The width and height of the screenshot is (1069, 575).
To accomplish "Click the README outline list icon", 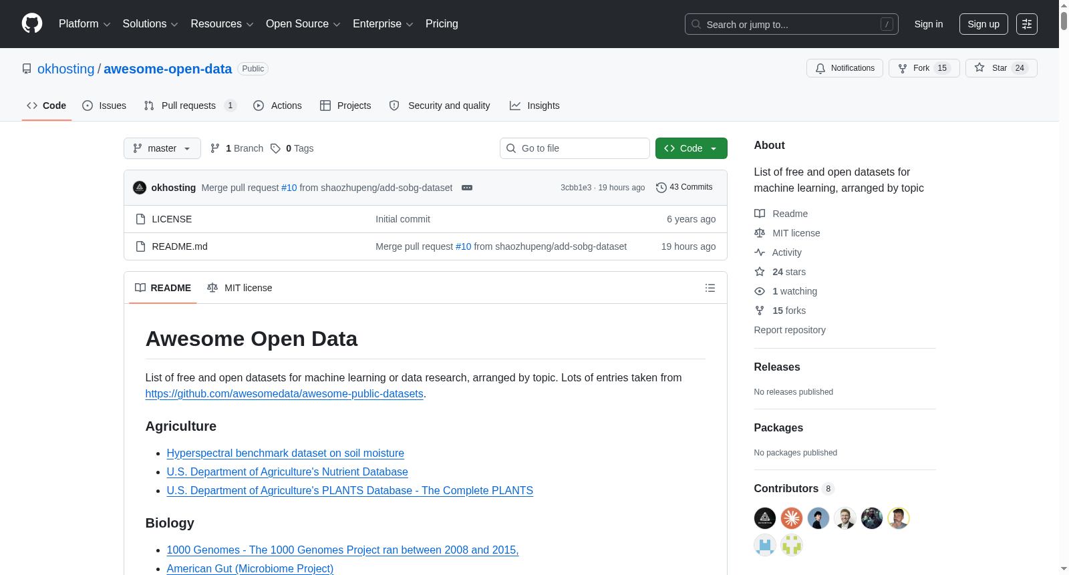I will coord(710,288).
